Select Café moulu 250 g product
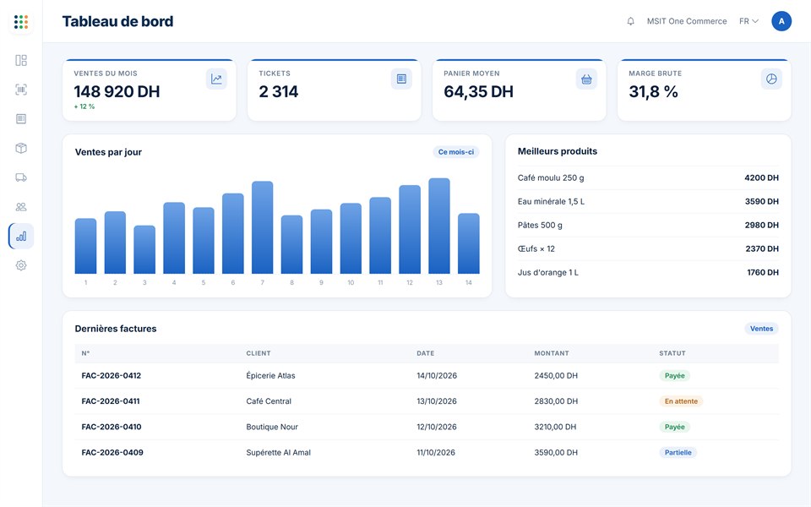This screenshot has height=507, width=811. click(551, 178)
